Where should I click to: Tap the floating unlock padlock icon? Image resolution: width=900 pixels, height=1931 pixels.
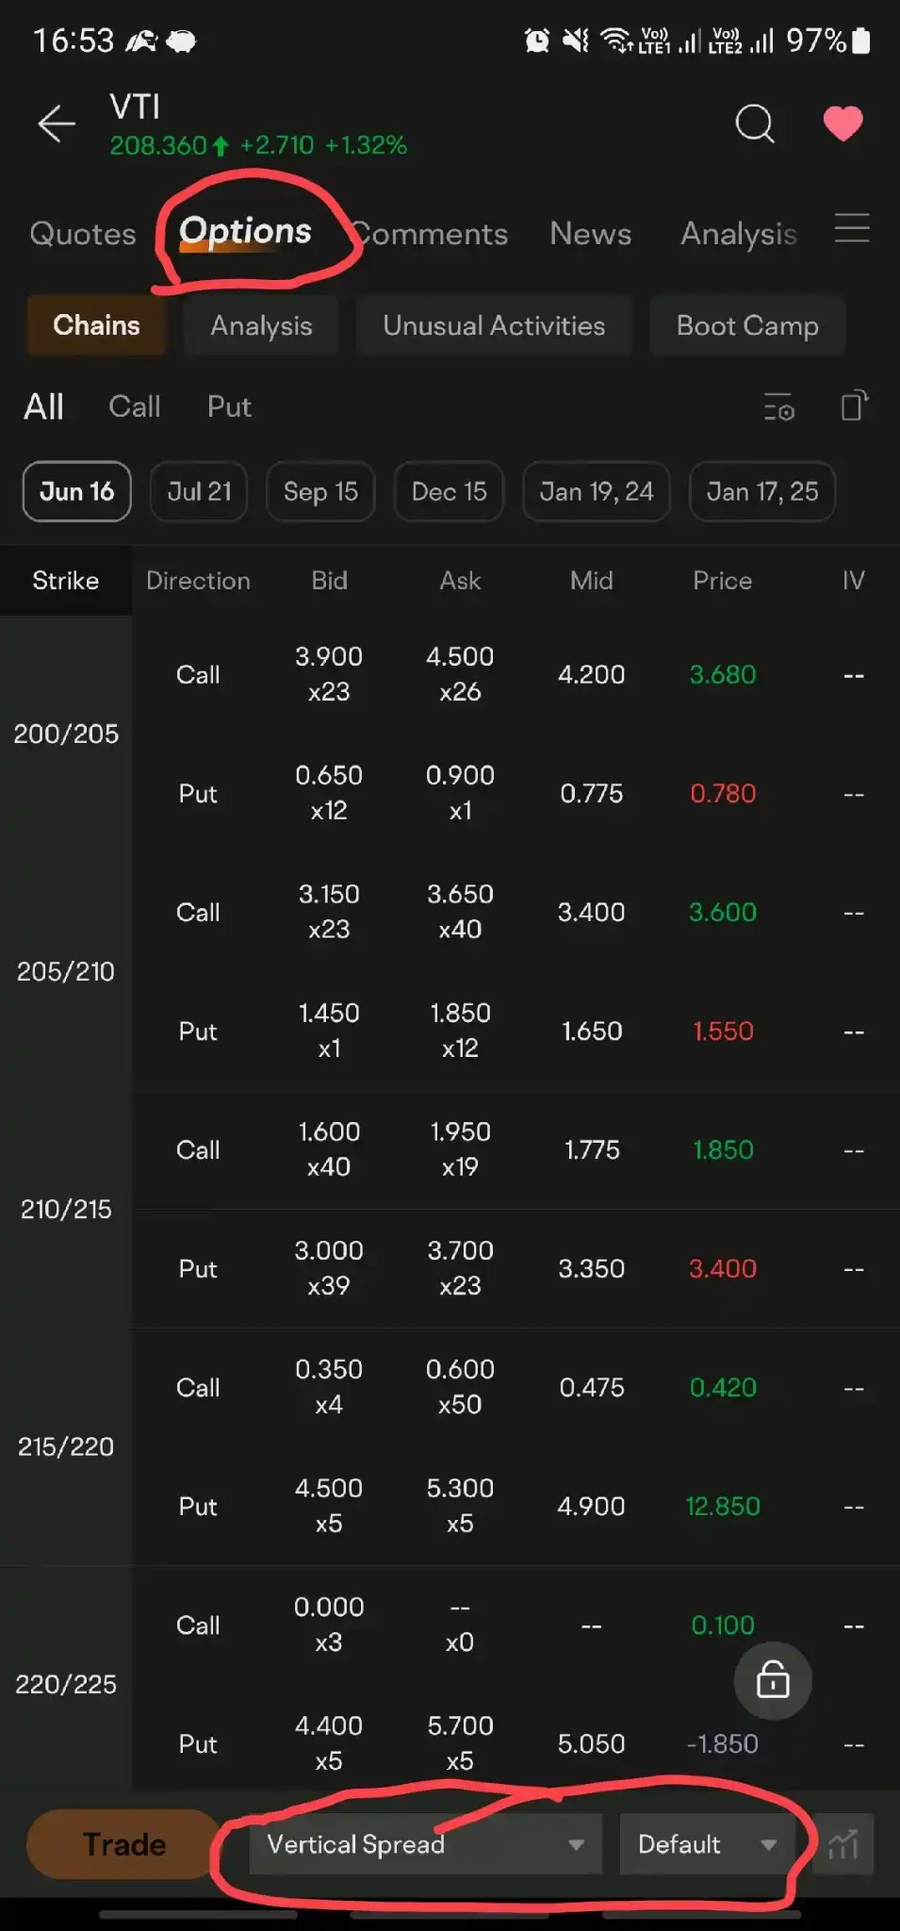[x=773, y=1679]
